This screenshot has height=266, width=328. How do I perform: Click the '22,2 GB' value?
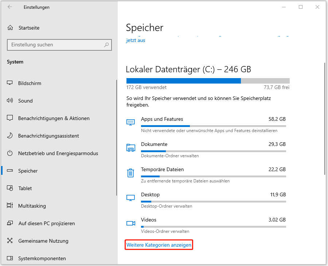point(277,169)
